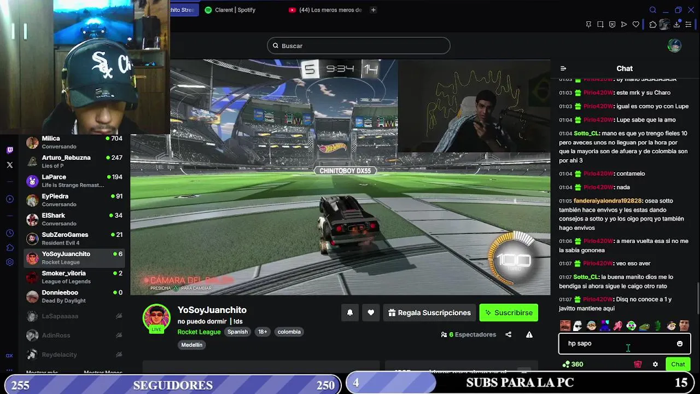Click Regala Suscripciones button

click(x=429, y=312)
